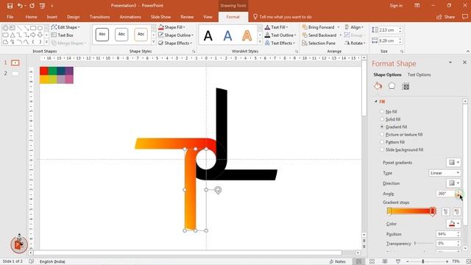Screen dimensions: 471x265
Task: Open the Edit Shape menu
Action: coord(65,27)
